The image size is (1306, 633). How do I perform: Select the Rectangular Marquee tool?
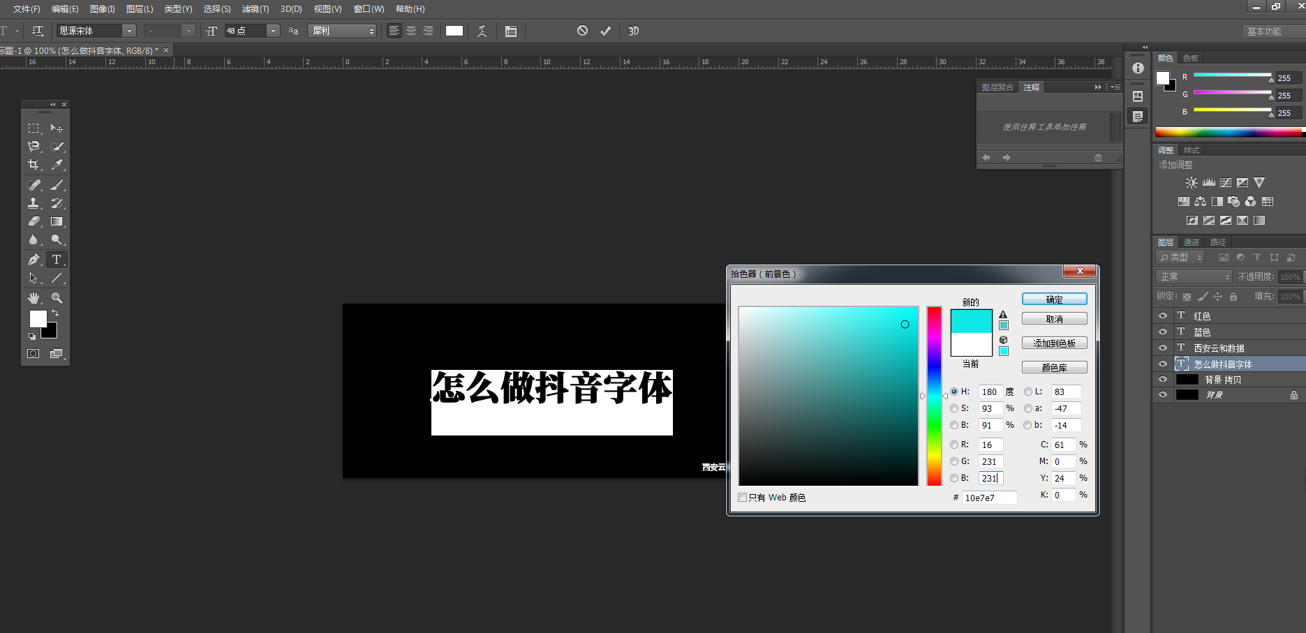[34, 128]
